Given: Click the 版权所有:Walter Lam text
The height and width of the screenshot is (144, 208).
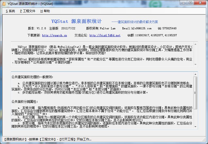Looking at the screenshot, I should [101, 28].
